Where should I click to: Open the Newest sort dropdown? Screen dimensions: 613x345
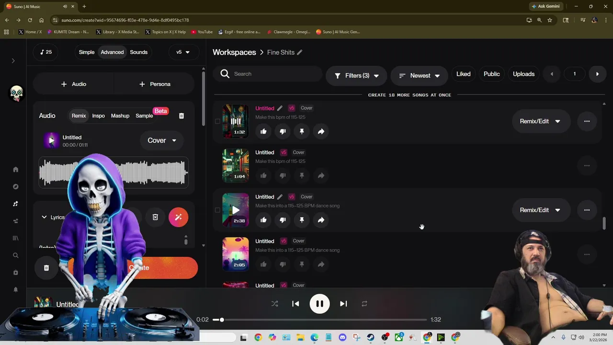pyautogui.click(x=419, y=76)
